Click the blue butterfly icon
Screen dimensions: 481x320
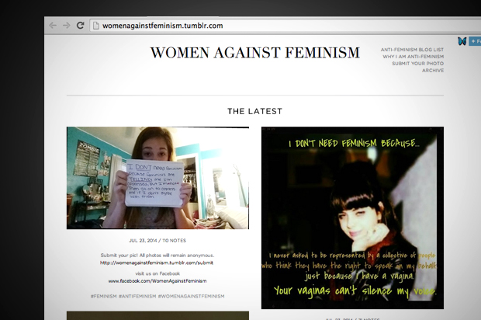click(462, 41)
